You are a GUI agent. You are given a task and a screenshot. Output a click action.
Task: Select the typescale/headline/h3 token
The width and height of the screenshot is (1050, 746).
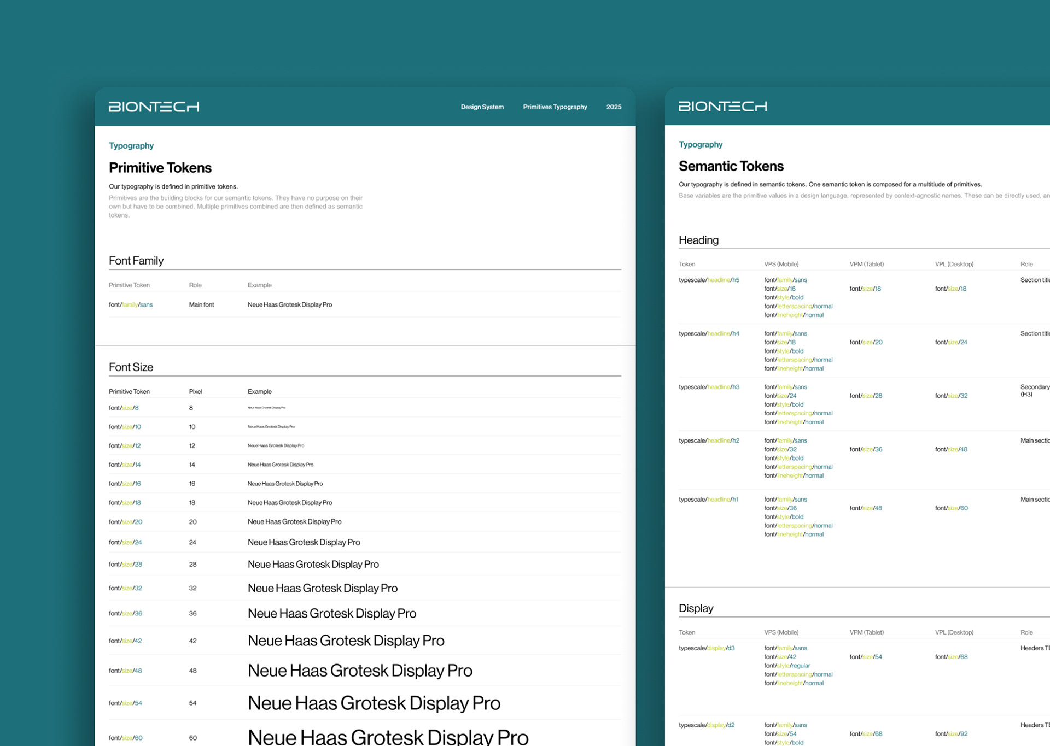click(x=709, y=387)
